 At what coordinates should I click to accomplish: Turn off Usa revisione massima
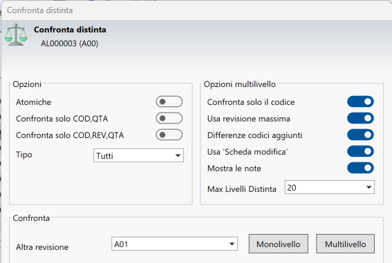click(360, 118)
